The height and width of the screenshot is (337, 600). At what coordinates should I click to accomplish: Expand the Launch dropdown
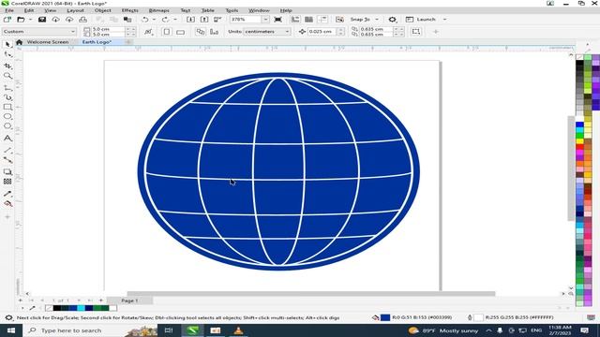[x=444, y=19]
